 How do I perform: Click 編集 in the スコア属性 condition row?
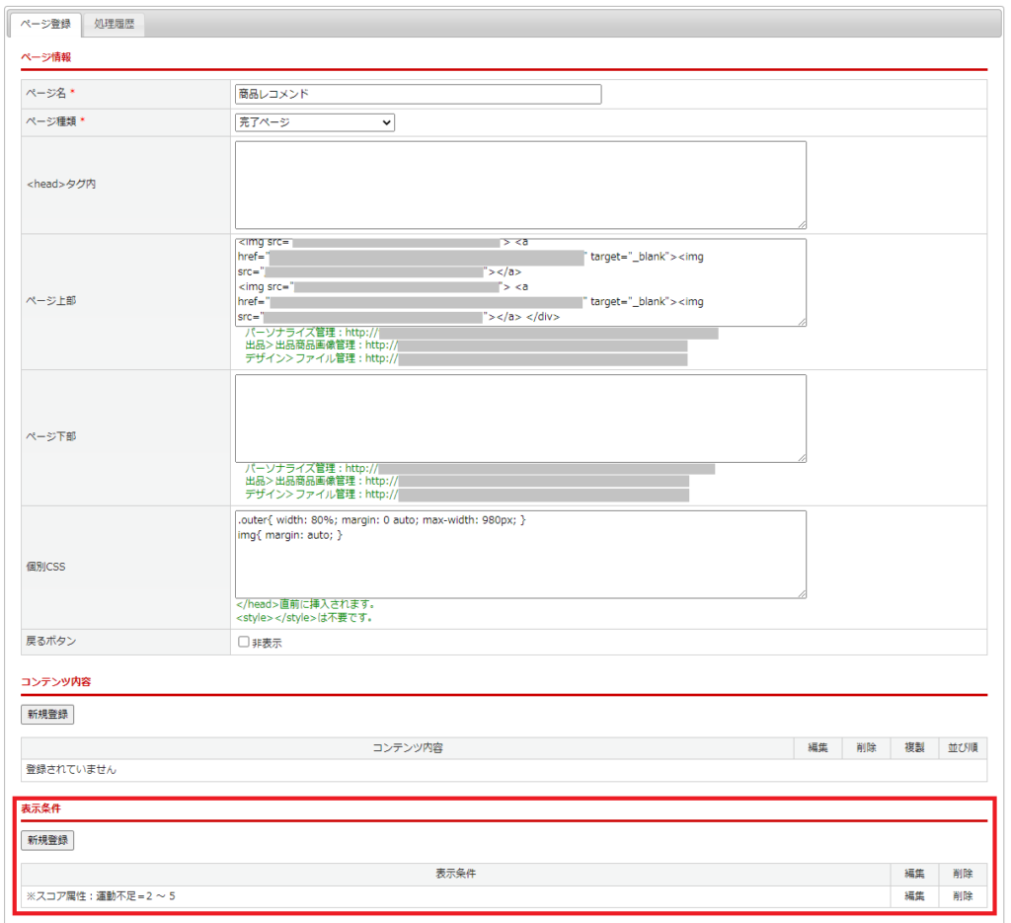(914, 896)
